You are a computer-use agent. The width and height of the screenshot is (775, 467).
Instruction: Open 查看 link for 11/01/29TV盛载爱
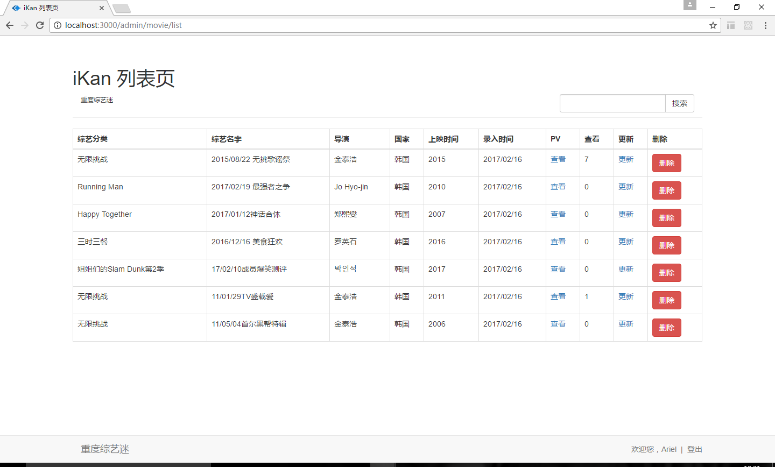tap(558, 296)
